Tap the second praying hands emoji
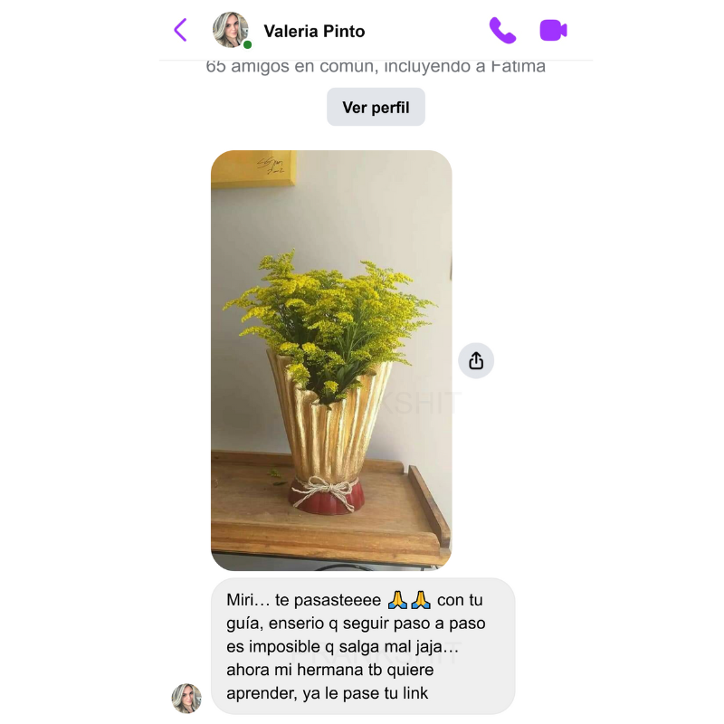This screenshot has width=724, height=724. 421,600
